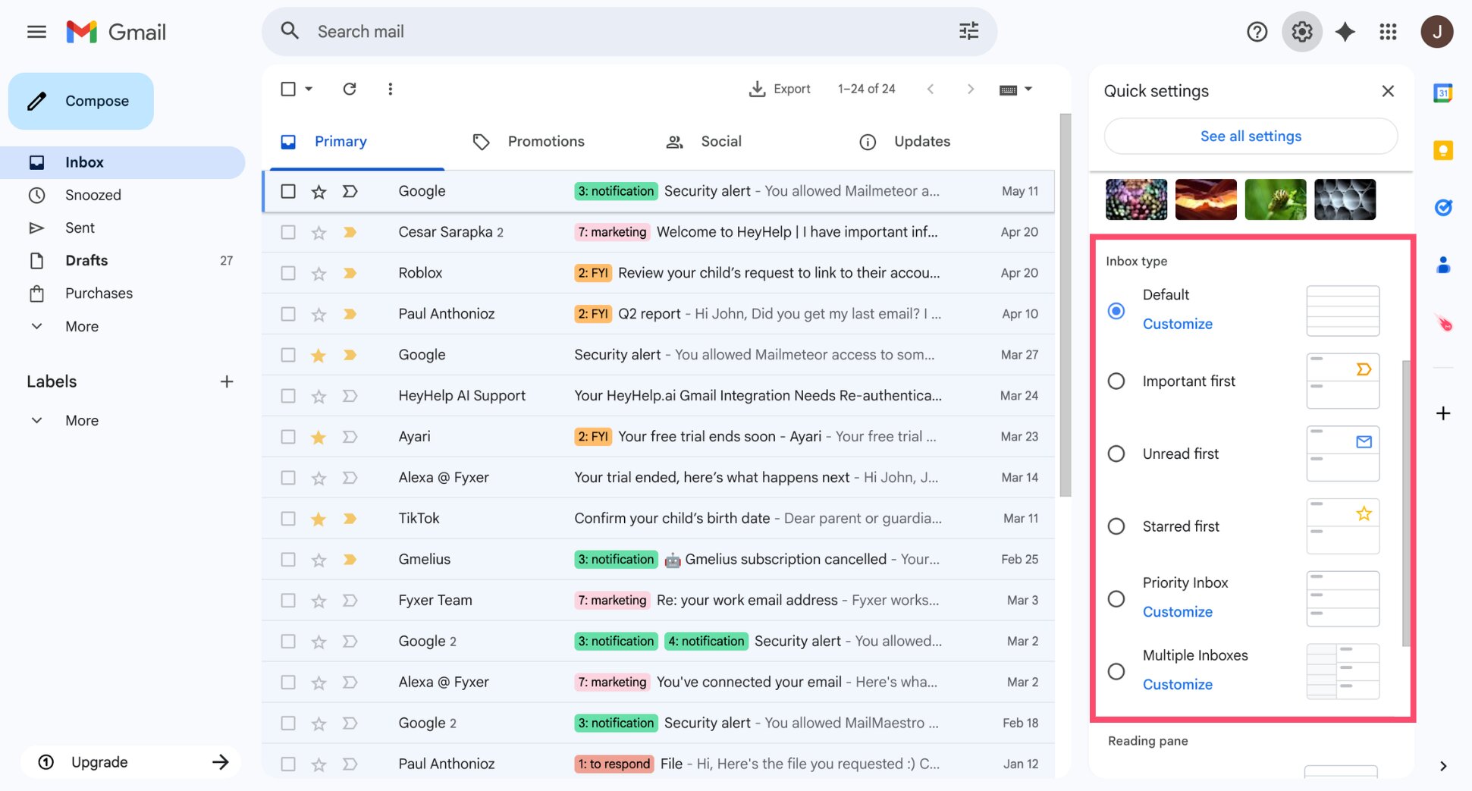Open Contacts side panel icon
Image resolution: width=1472 pixels, height=791 pixels.
1443,265
